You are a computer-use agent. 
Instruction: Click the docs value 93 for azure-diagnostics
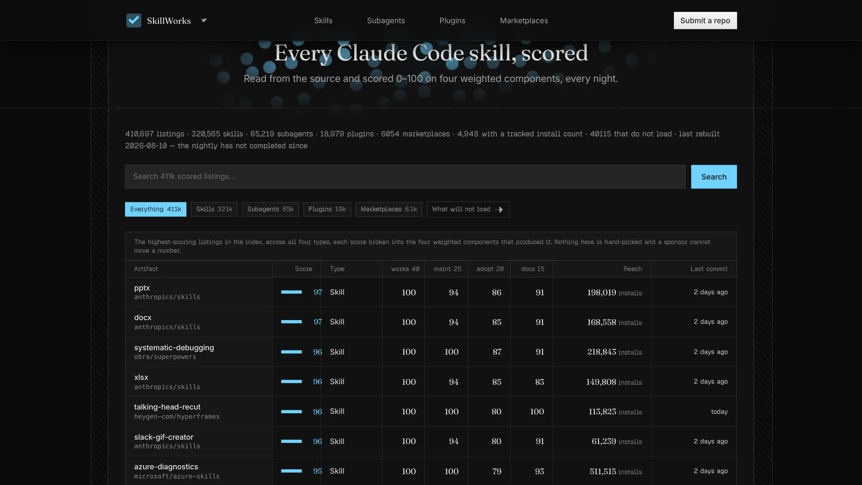click(539, 471)
